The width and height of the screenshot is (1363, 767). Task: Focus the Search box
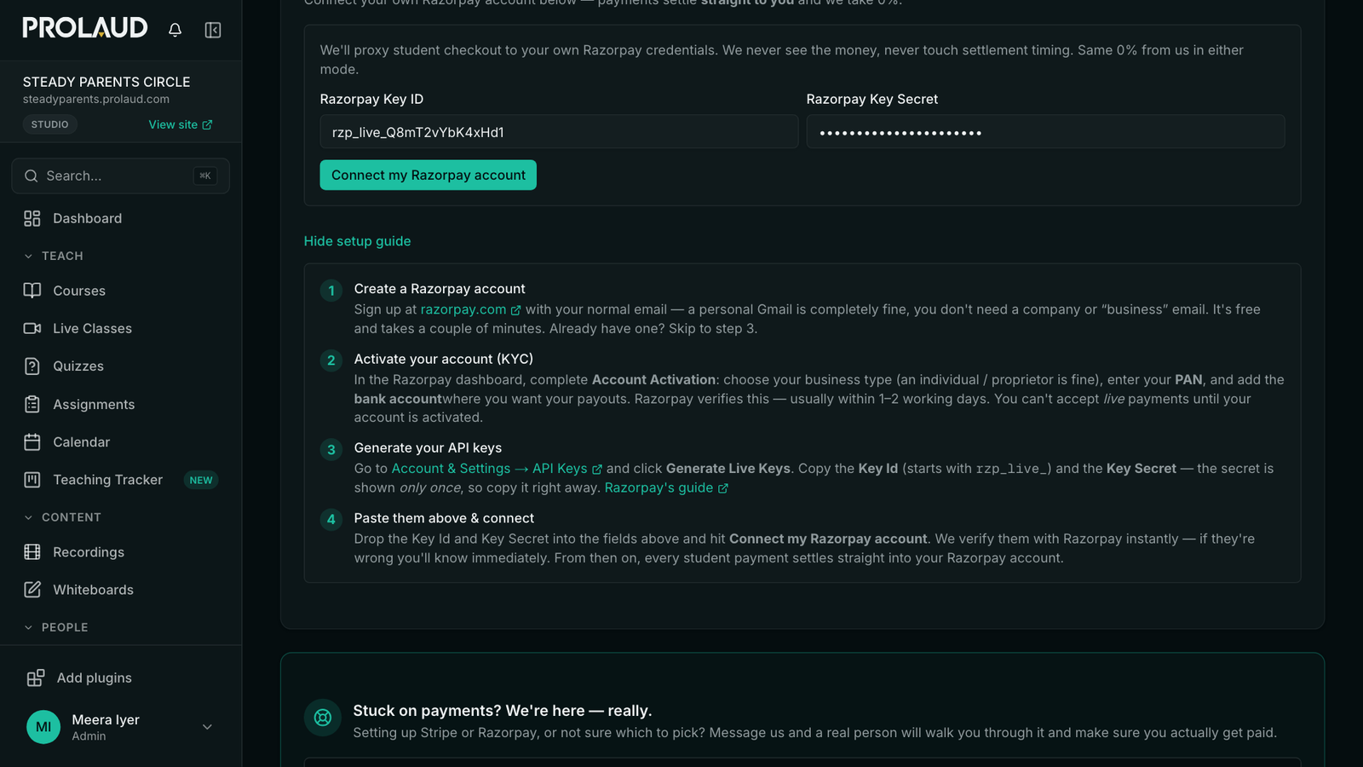pyautogui.click(x=121, y=176)
